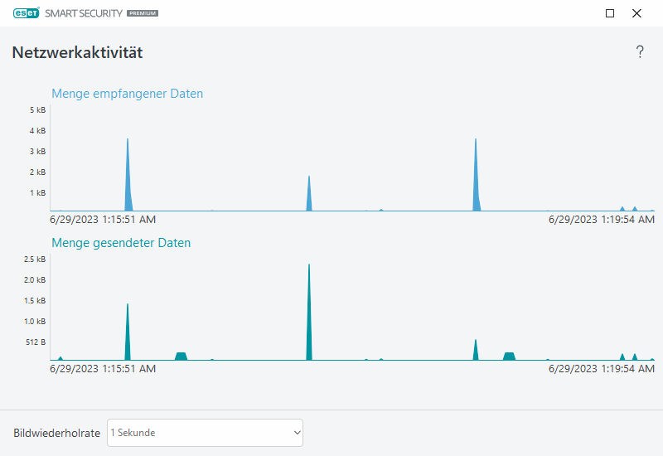Click the PREMIUM badge in title bar
This screenshot has height=456, width=663.
click(x=143, y=14)
